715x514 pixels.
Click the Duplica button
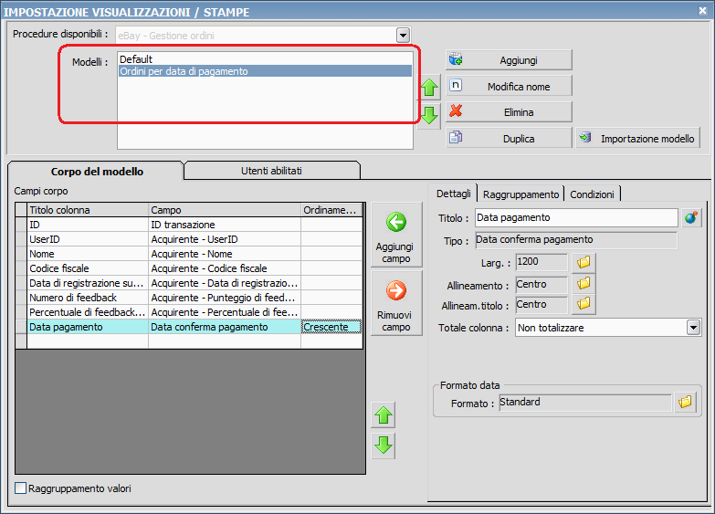pos(509,138)
